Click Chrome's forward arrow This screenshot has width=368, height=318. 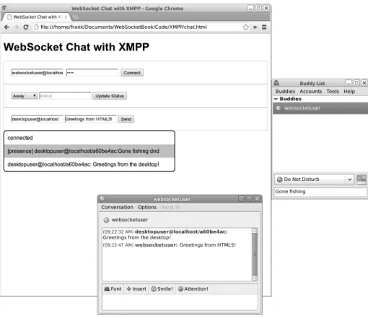click(16, 27)
